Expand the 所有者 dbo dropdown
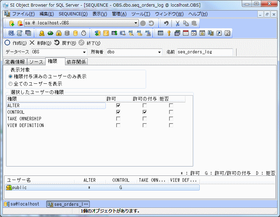 pyautogui.click(x=159, y=52)
